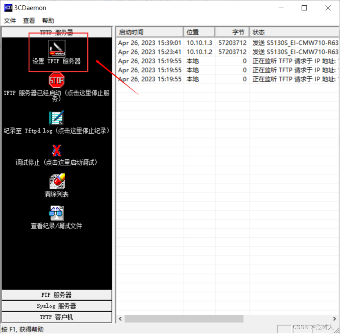Open the 查看 menu
Screen dimensions: 340x334
point(29,20)
